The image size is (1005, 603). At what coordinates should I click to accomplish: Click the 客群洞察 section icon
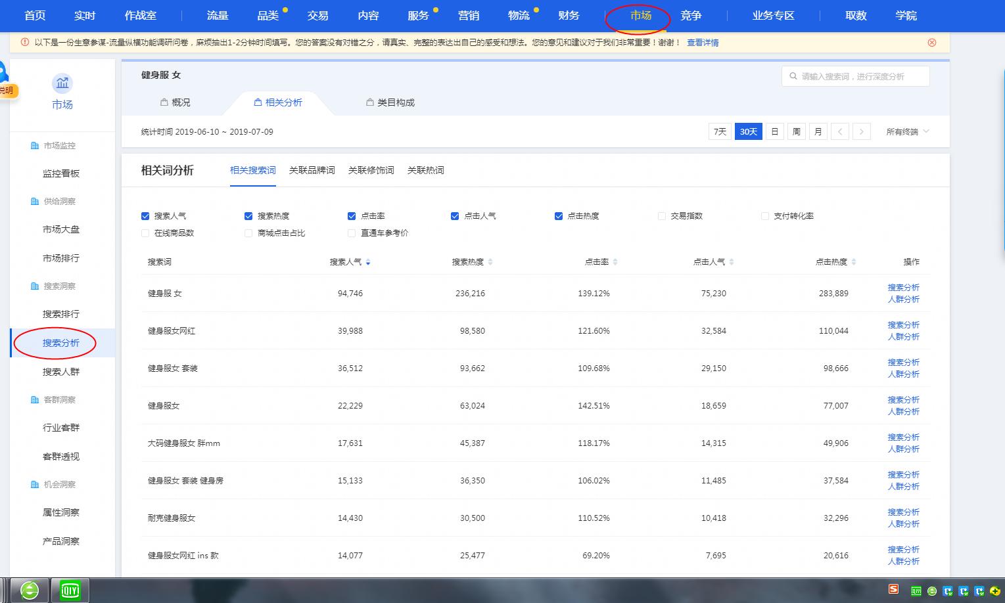coord(35,399)
